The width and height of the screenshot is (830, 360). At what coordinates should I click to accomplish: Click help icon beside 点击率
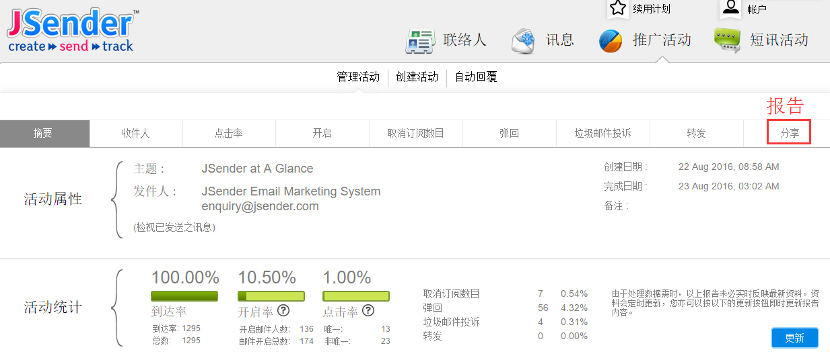click(x=368, y=310)
